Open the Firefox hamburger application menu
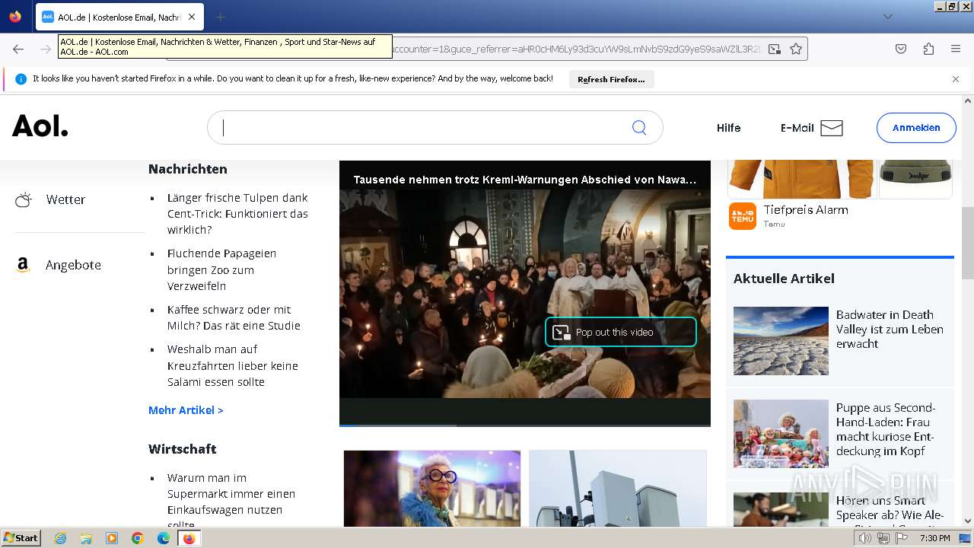Image resolution: width=974 pixels, height=548 pixels. [x=956, y=49]
